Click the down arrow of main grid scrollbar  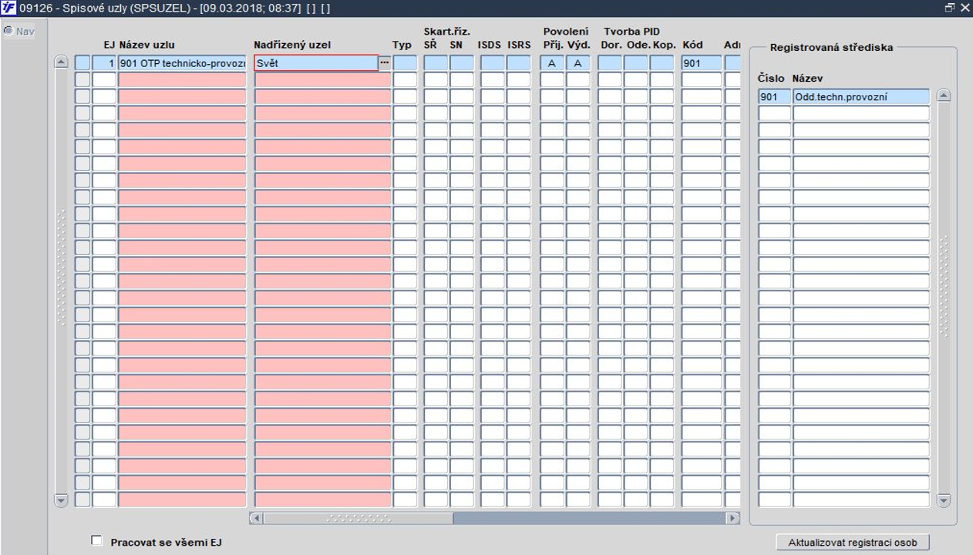point(62,500)
